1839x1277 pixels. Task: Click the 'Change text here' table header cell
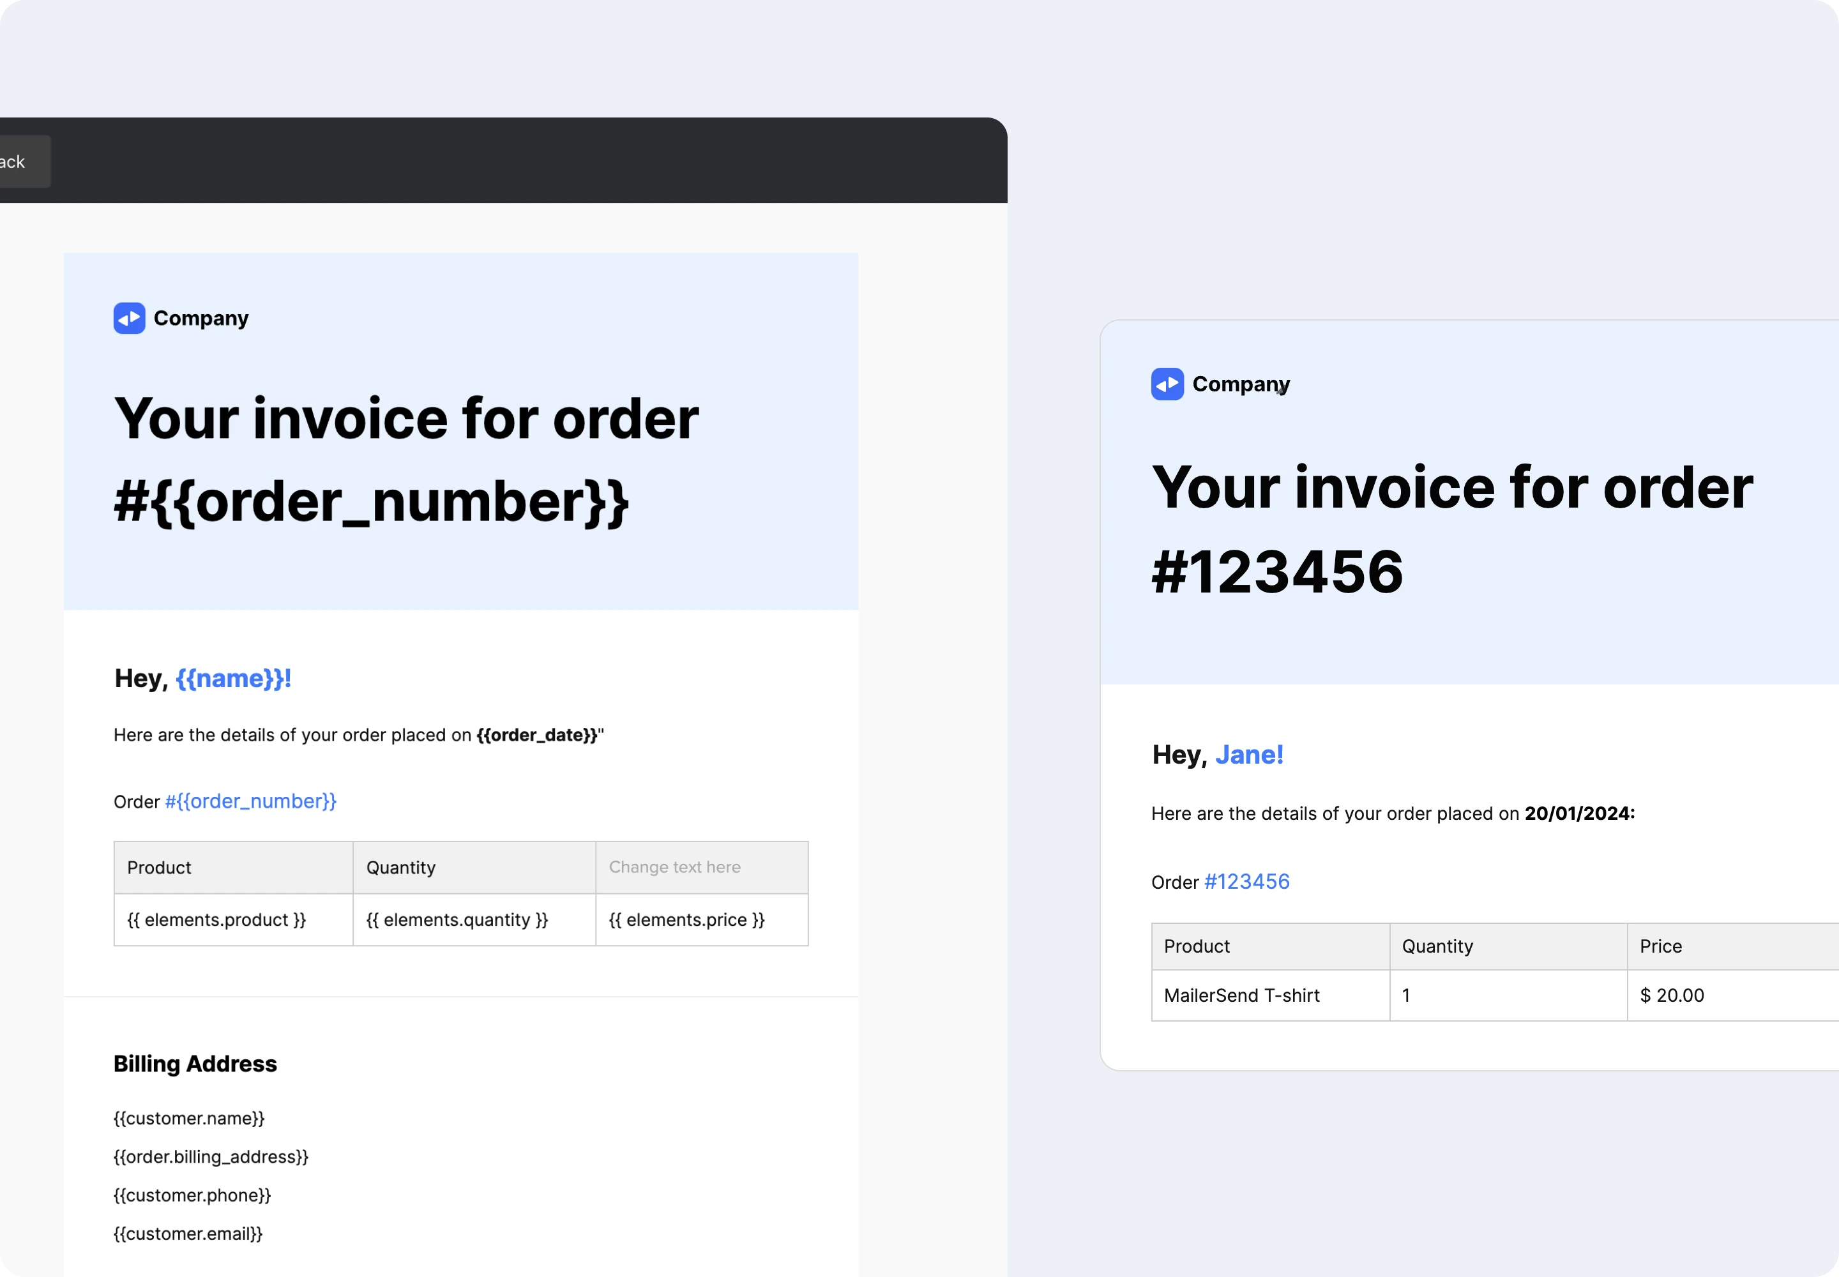tap(702, 867)
